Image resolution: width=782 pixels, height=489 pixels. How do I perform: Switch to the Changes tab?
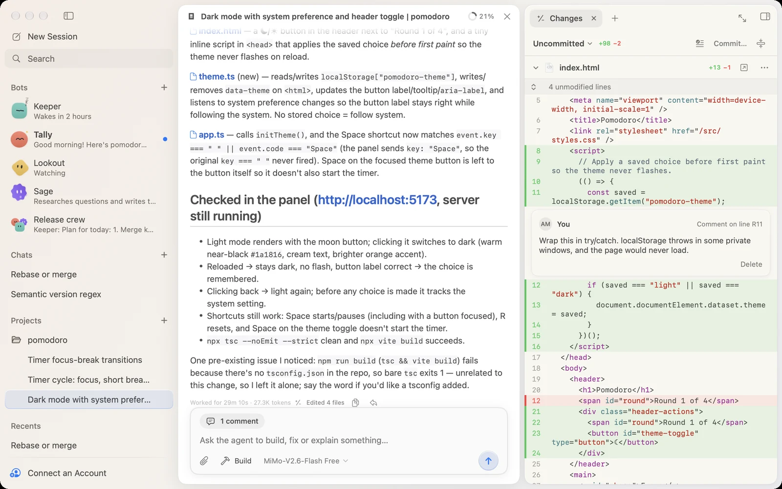(560, 18)
